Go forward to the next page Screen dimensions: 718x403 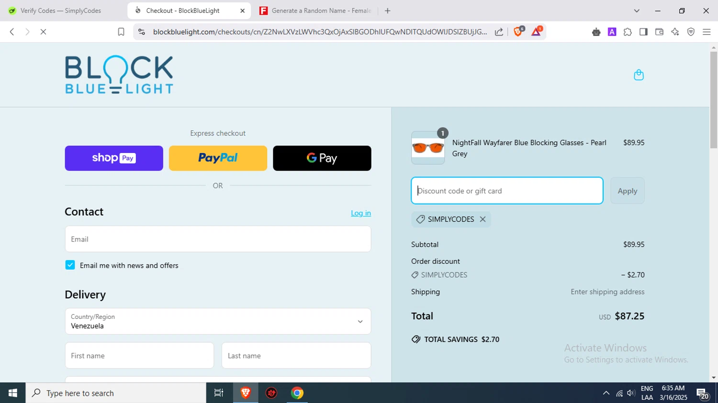27,32
